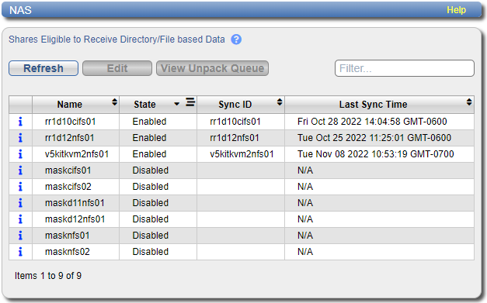Open info icon for maskd11nfs01 share
Viewport: 487px width, 303px height.
[20, 203]
